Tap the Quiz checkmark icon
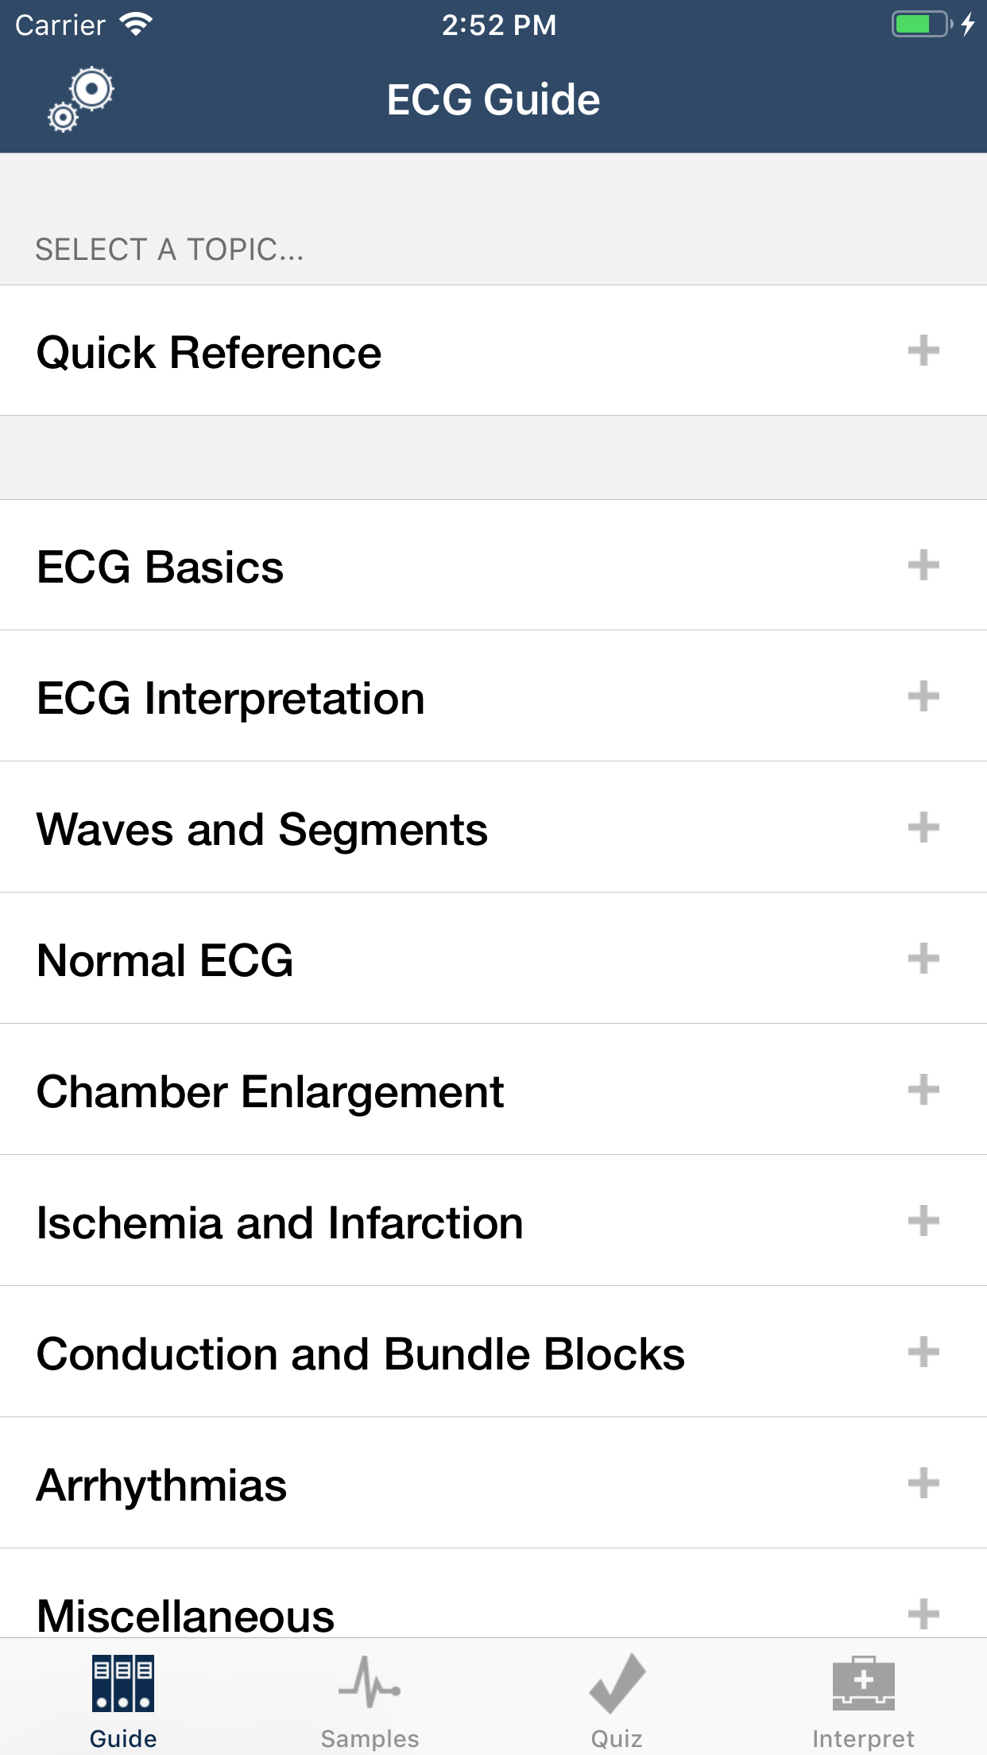 (x=617, y=1683)
